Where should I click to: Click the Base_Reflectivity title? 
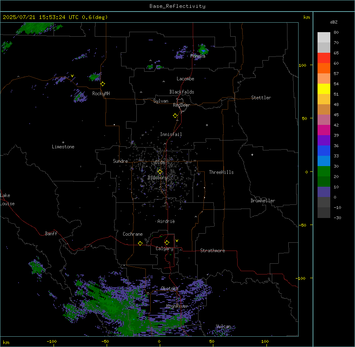pyautogui.click(x=177, y=6)
